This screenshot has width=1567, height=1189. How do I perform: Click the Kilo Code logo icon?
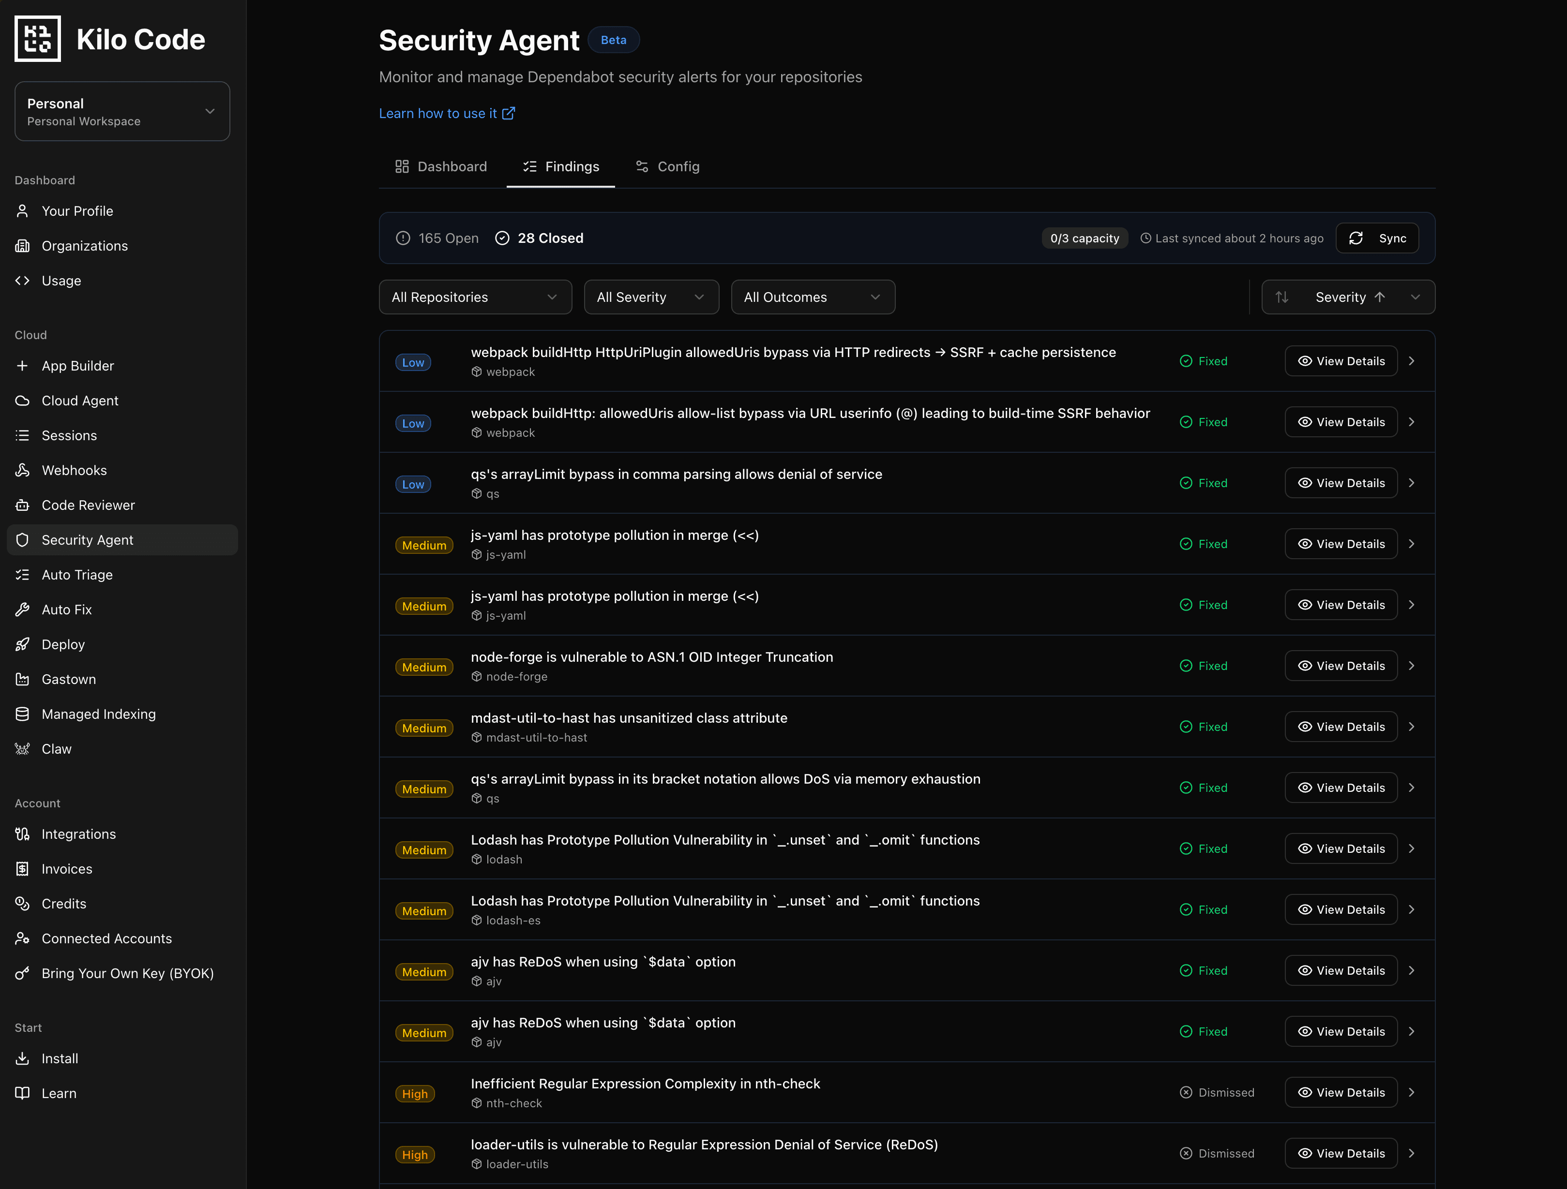38,39
